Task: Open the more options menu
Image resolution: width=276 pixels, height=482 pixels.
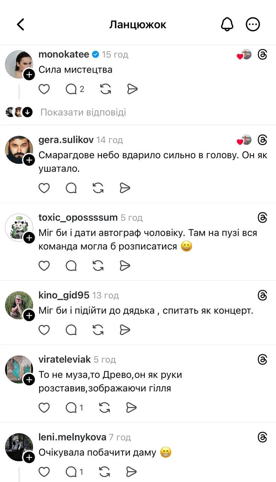Action: pos(253,24)
